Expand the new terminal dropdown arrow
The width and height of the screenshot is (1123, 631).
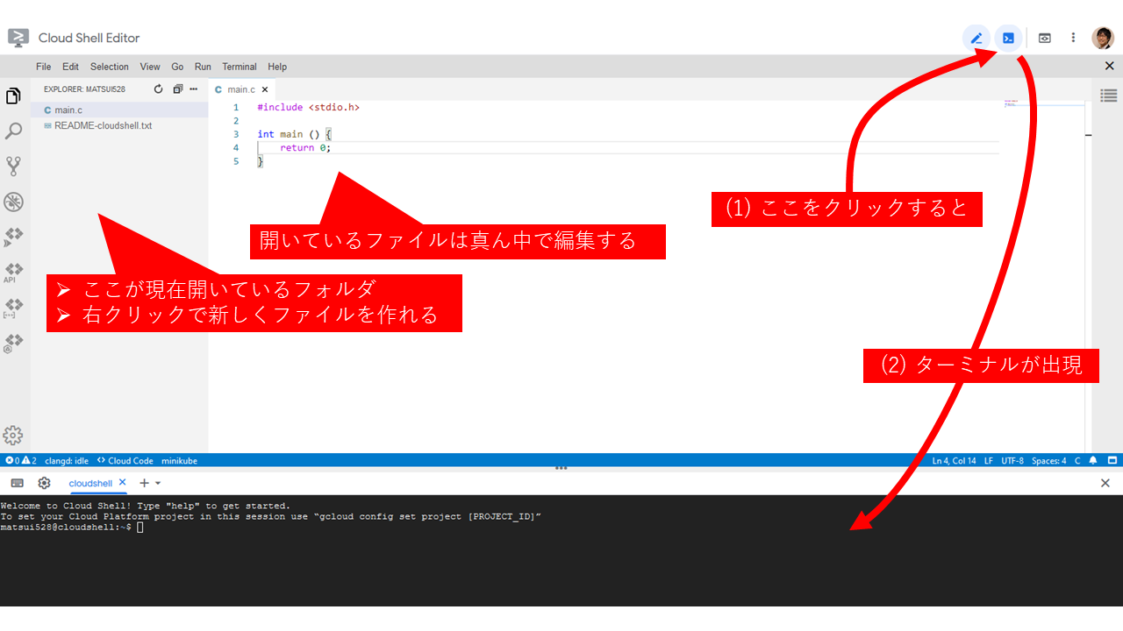pyautogui.click(x=158, y=483)
